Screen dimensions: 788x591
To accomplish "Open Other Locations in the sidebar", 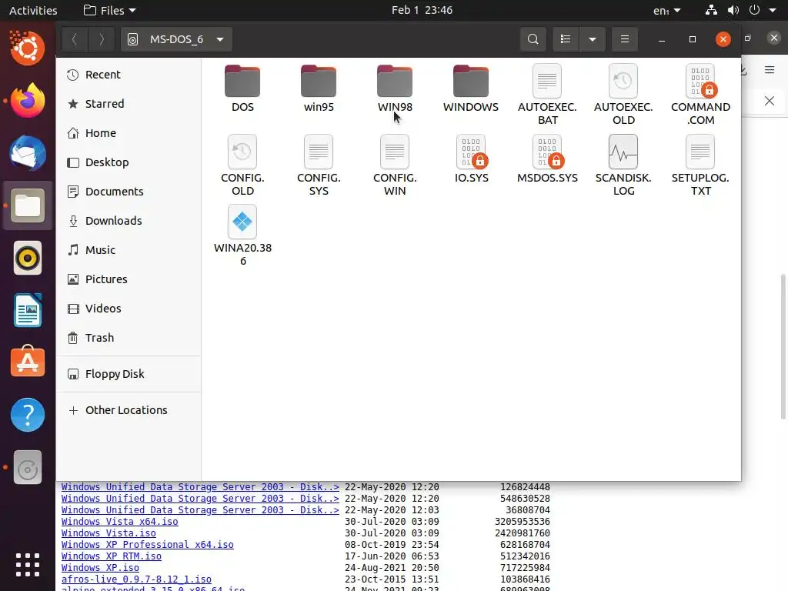I will [x=129, y=410].
